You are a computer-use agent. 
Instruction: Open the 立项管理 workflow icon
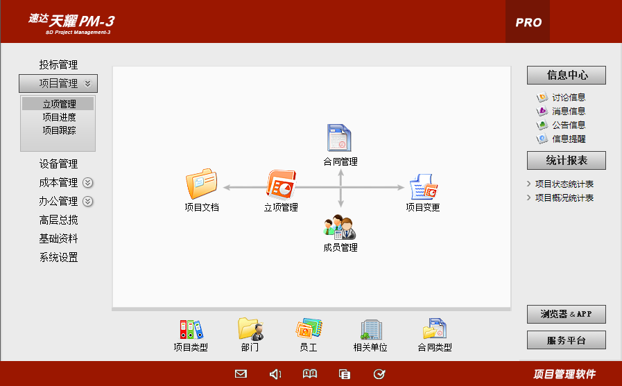[281, 184]
